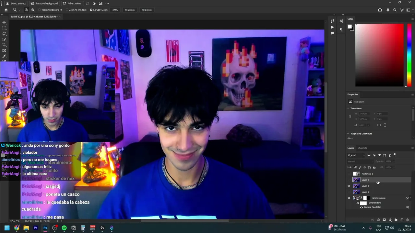Click the 100% zoom button
The height and width of the screenshot is (233, 415).
(x=115, y=10)
